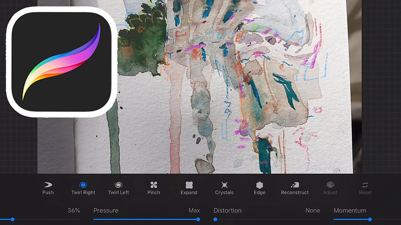Switch to the Expand tool
The height and width of the screenshot is (225, 401).
[x=189, y=187]
